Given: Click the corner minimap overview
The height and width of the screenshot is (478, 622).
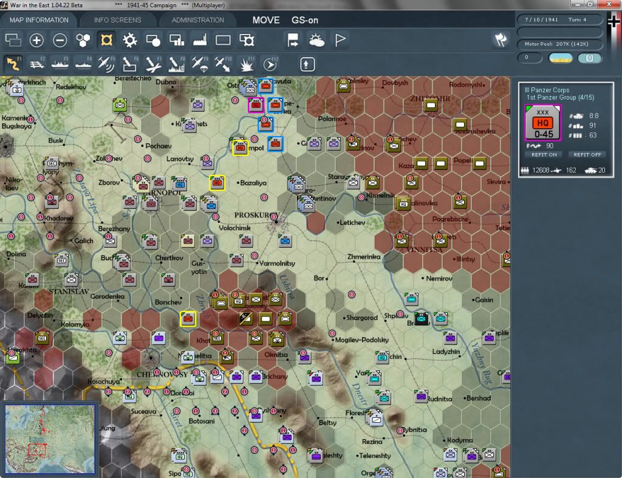Looking at the screenshot, I should 50,439.
